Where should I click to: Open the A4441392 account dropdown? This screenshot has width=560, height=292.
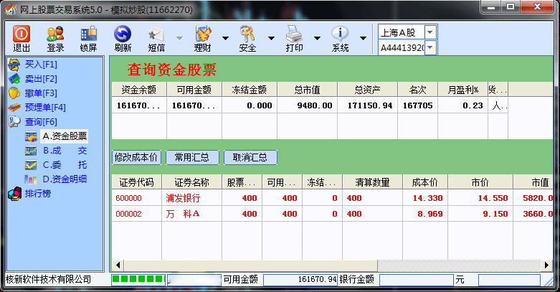click(x=430, y=47)
